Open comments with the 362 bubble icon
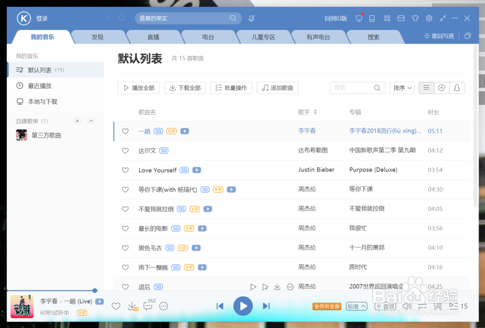 pos(148,306)
